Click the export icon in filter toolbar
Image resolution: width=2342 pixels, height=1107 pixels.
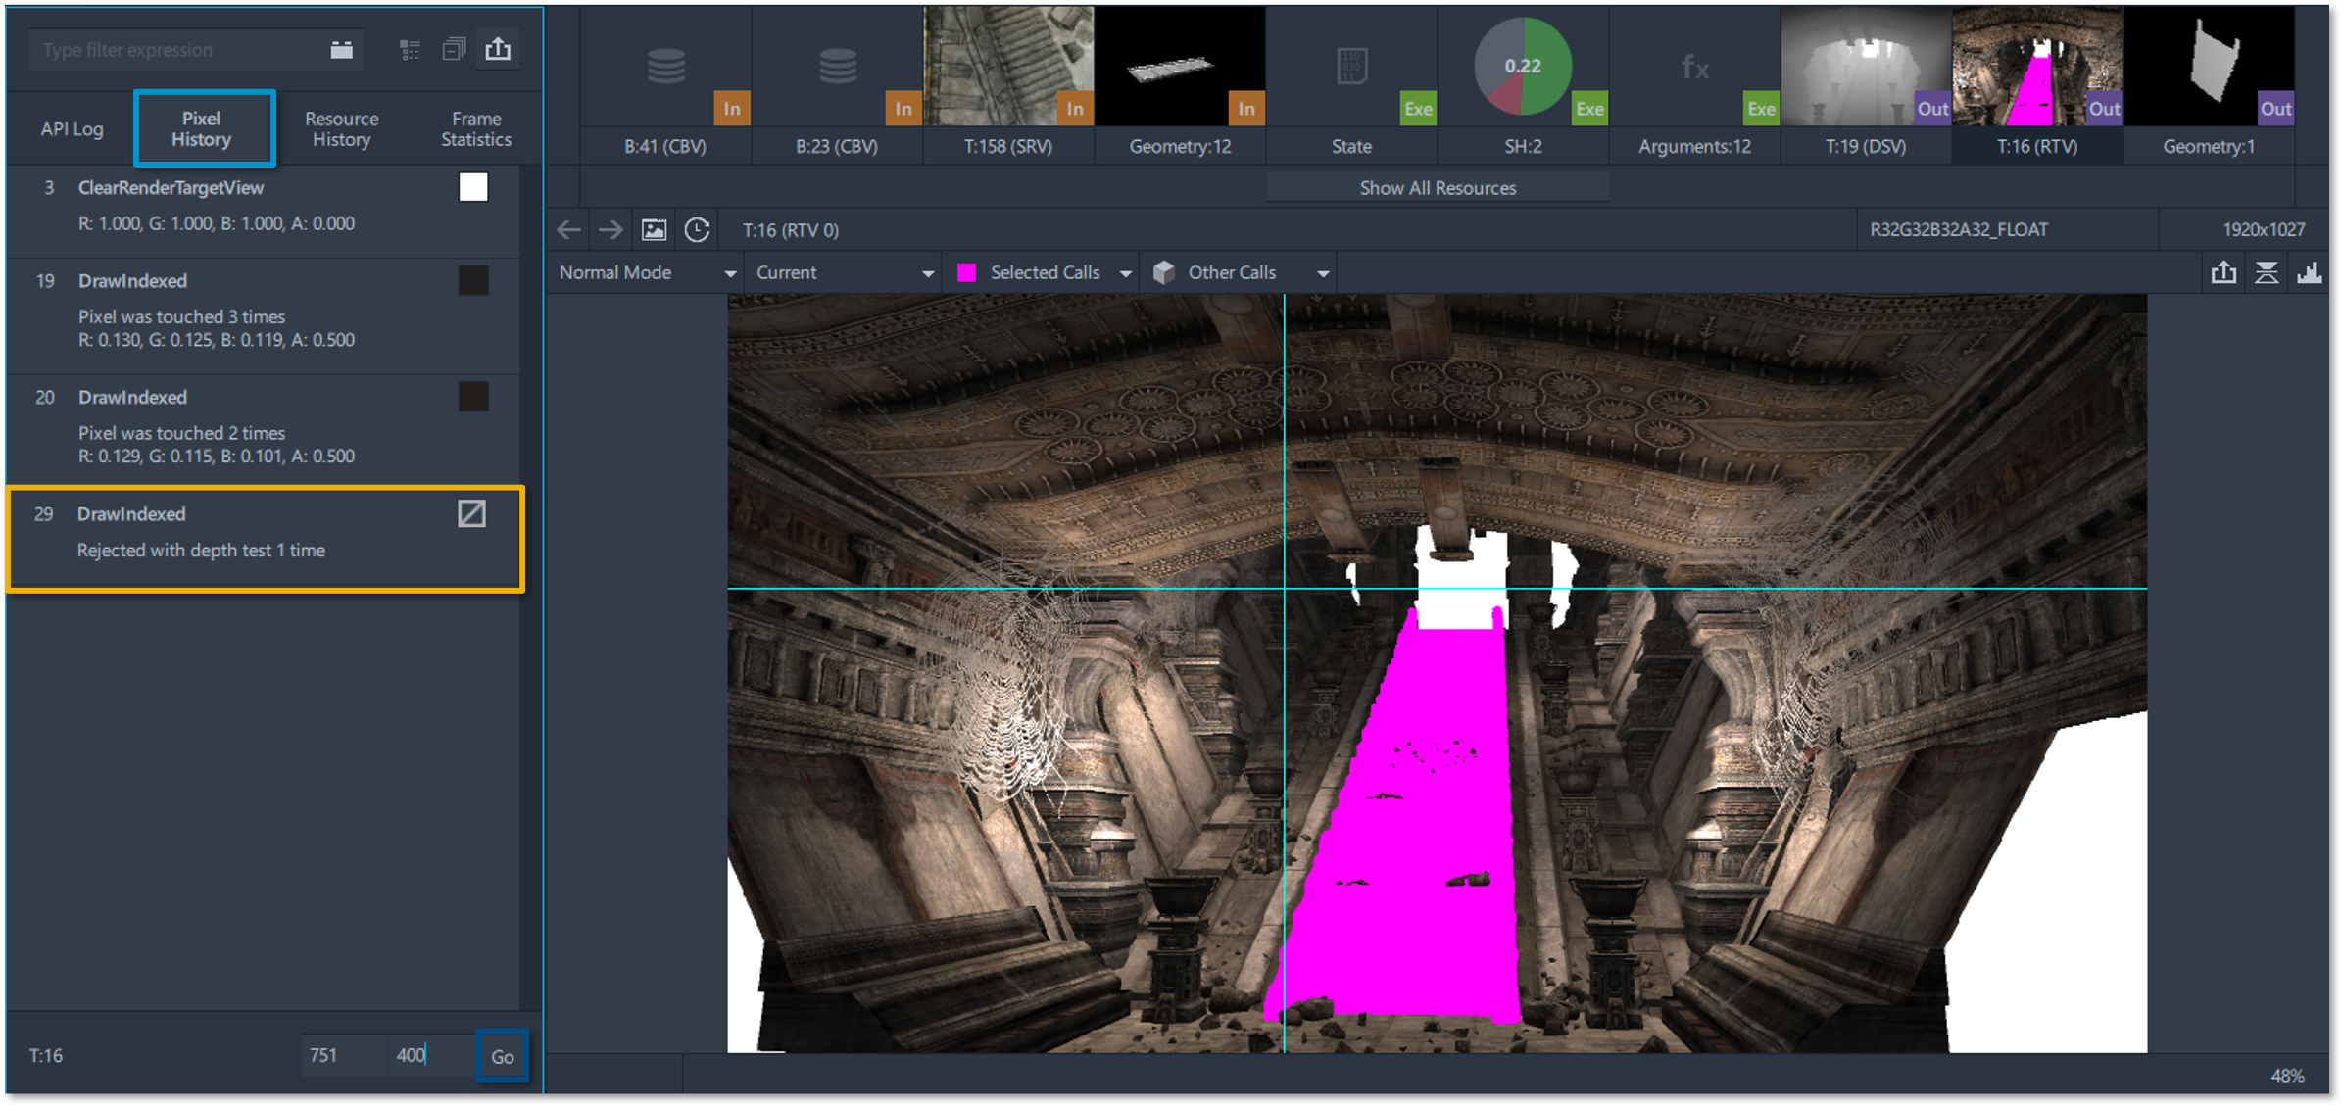coord(498,49)
